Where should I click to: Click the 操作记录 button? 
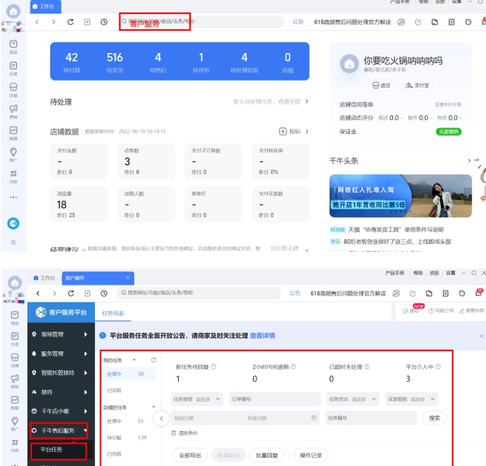(311, 456)
